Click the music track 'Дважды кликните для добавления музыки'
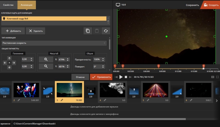Image resolution: width=220 pixels, height=127 pixels. coord(94,107)
